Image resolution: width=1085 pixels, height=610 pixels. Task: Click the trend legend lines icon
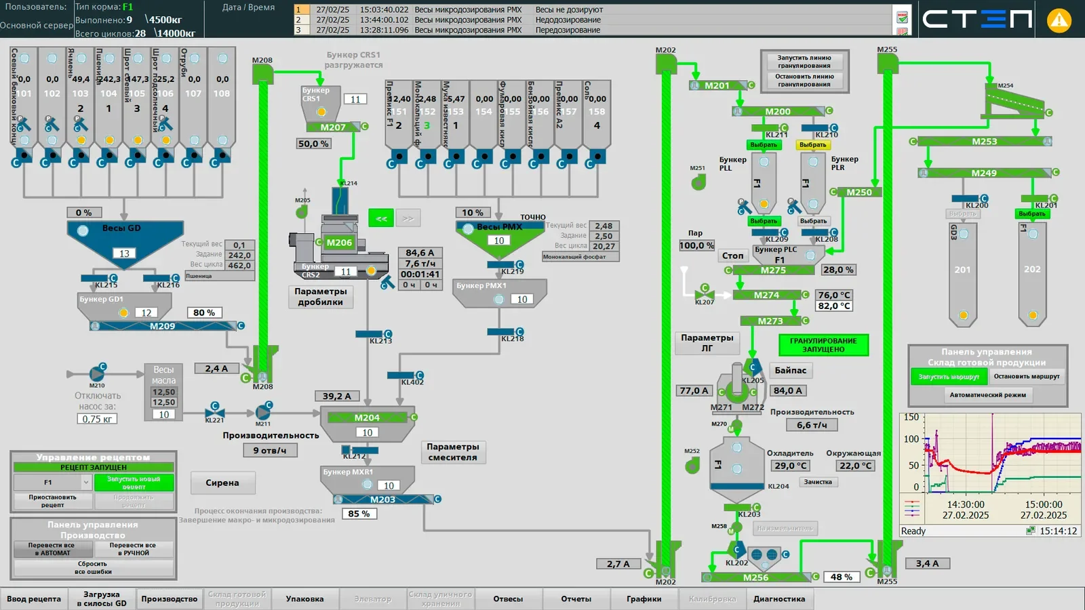tap(911, 508)
